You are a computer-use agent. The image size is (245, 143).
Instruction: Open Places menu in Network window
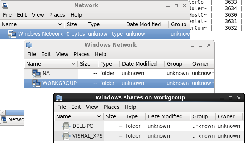(x=57, y=15)
